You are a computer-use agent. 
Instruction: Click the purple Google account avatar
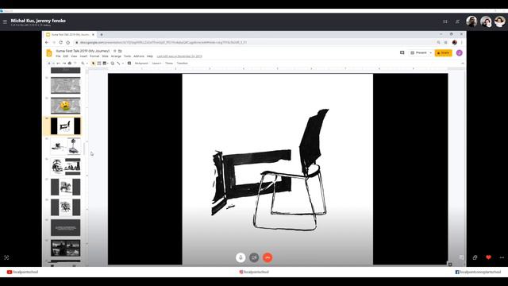click(459, 52)
